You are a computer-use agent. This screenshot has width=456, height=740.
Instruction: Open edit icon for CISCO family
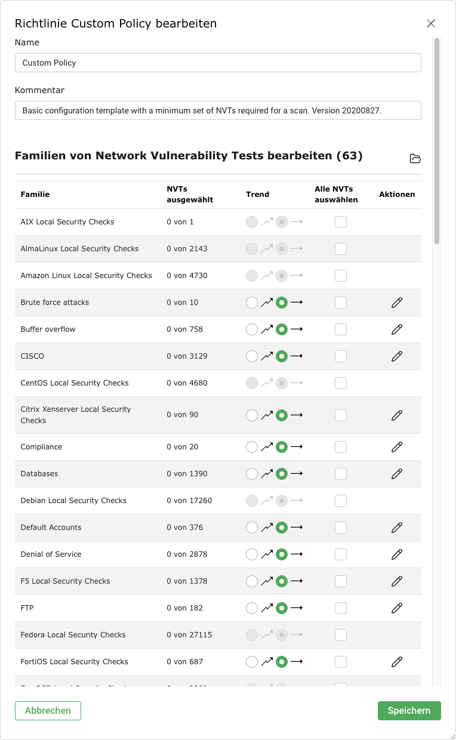[x=397, y=356]
